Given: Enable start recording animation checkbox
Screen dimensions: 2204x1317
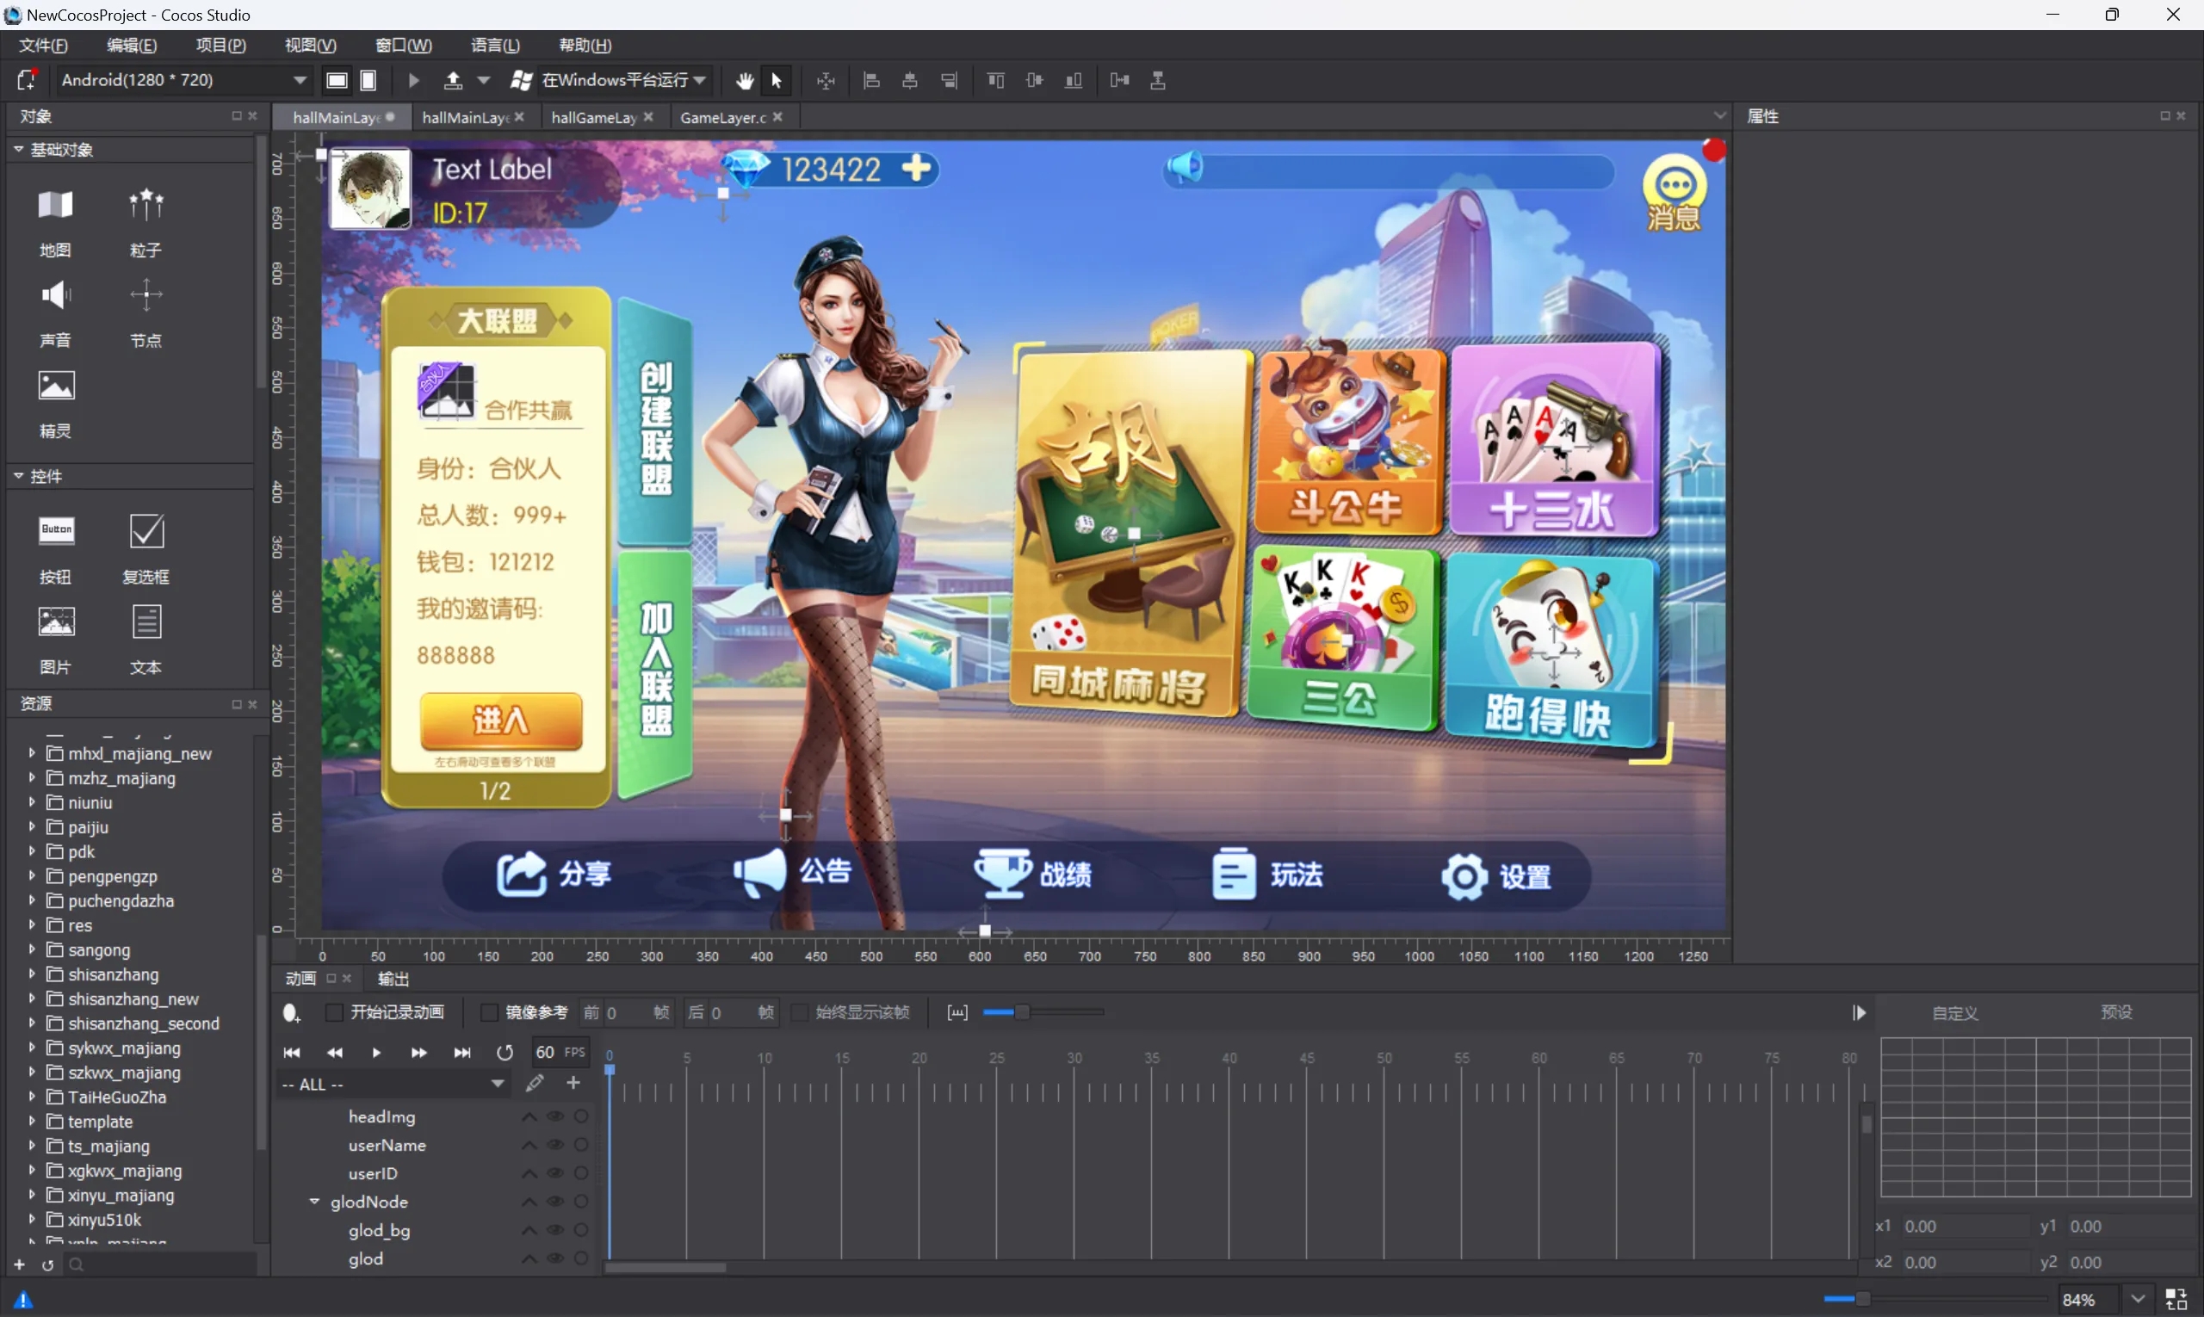Looking at the screenshot, I should click(334, 1012).
